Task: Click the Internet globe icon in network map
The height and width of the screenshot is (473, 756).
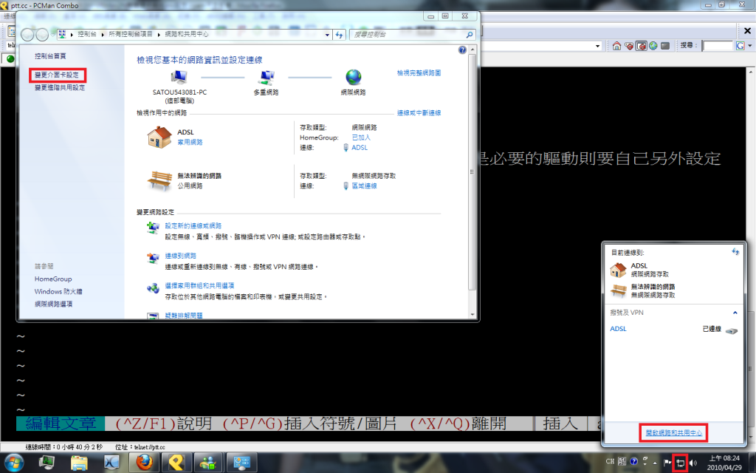Action: [x=354, y=77]
